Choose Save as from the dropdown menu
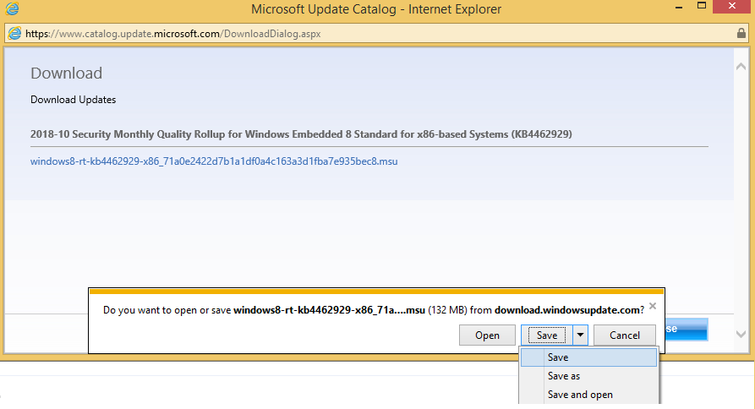This screenshot has width=755, height=409. pos(588,376)
